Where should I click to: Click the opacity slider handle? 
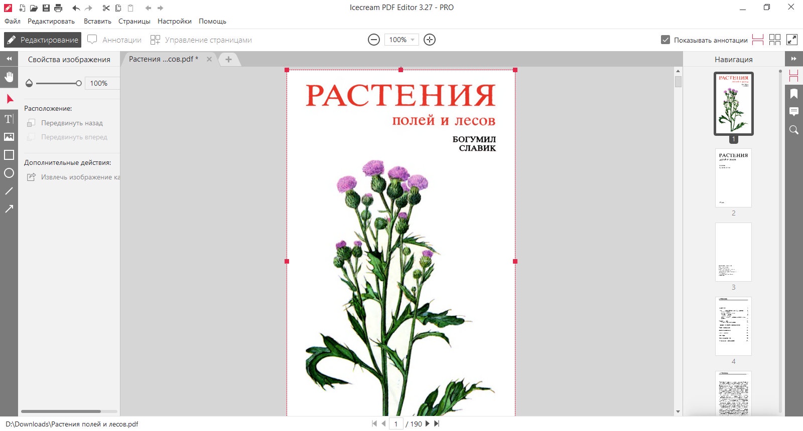[x=79, y=83]
